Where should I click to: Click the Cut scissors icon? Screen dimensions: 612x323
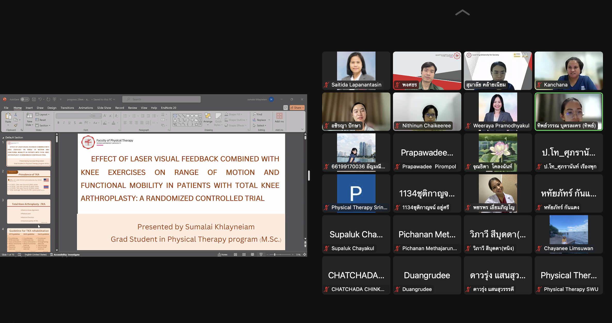click(16, 114)
